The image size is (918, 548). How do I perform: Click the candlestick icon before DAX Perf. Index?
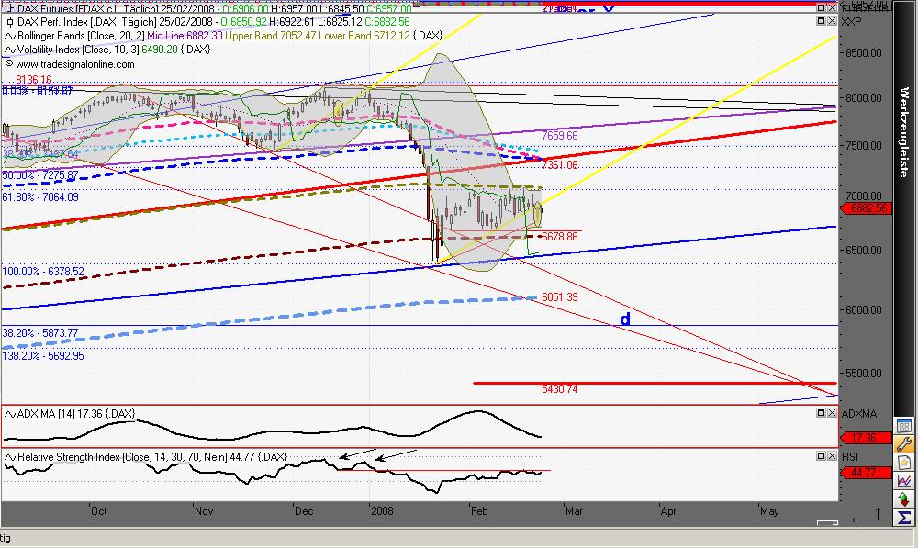click(10, 22)
